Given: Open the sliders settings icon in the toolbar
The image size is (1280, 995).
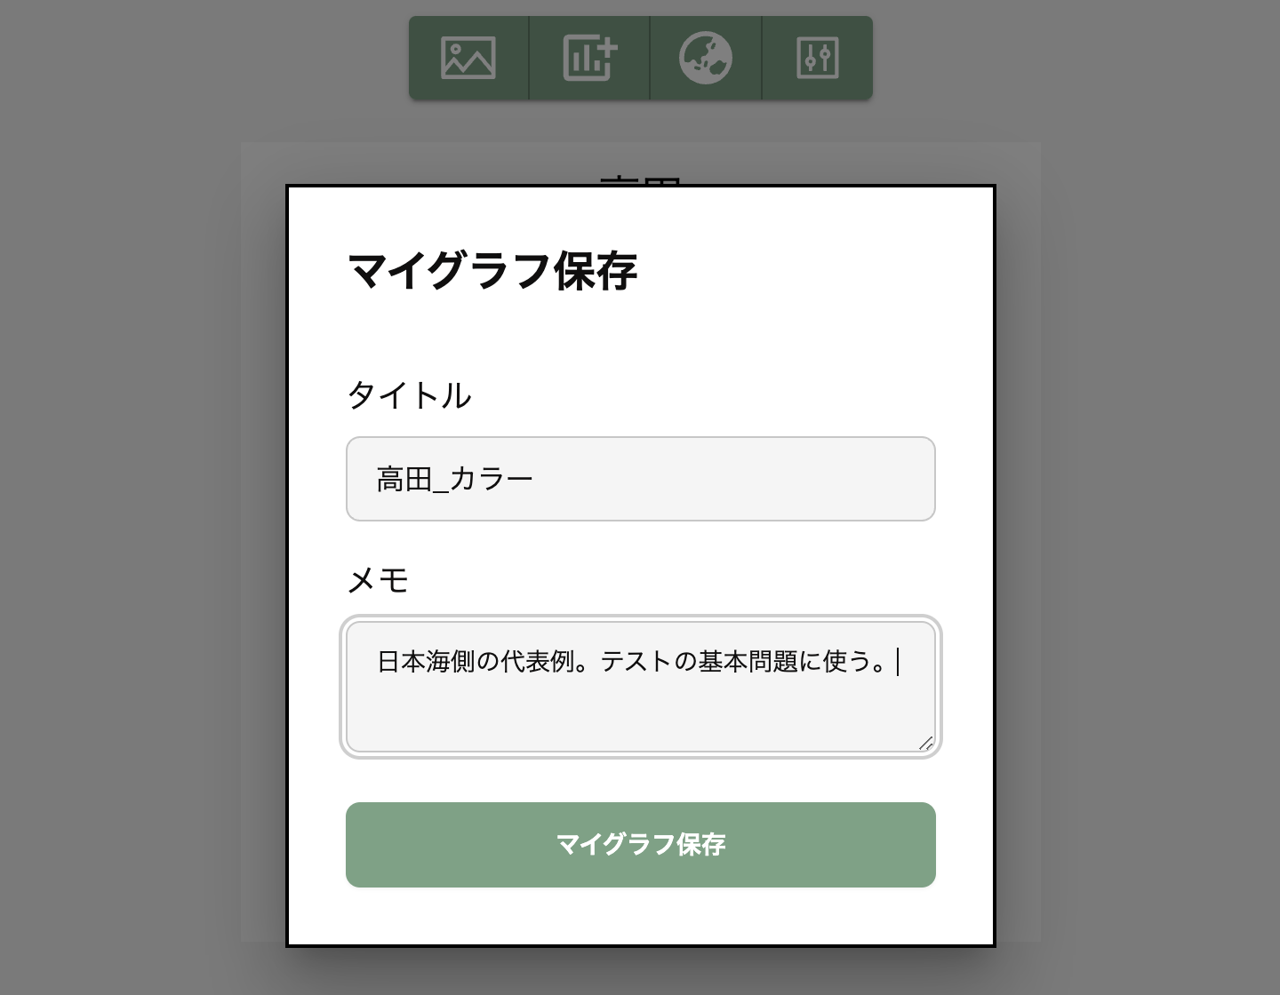Looking at the screenshot, I should 817,58.
